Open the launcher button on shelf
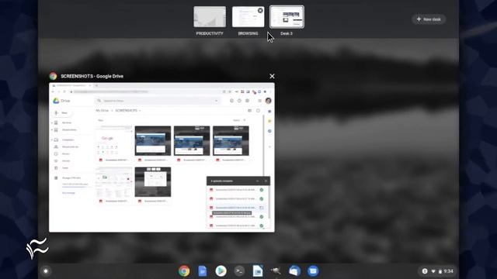497x279 pixels. 46,271
